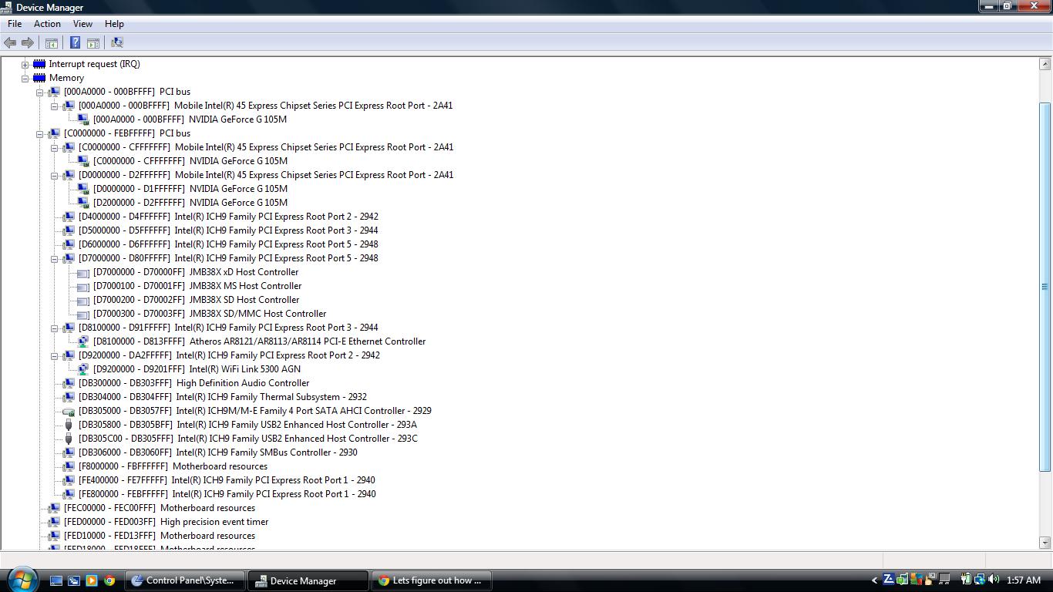
Task: Collapse the [D7000000 - D80FFFFF] Root Port 5 node
Action: coord(54,258)
